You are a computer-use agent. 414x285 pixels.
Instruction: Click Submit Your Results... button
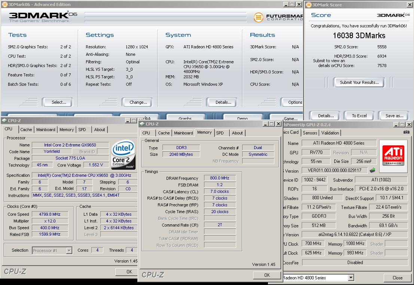click(359, 82)
